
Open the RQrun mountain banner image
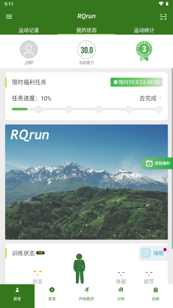pos(86,182)
